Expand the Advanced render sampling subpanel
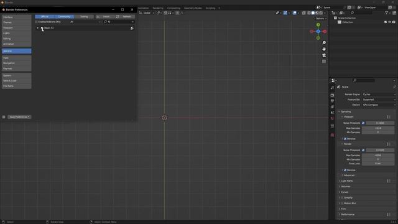 [349, 175]
